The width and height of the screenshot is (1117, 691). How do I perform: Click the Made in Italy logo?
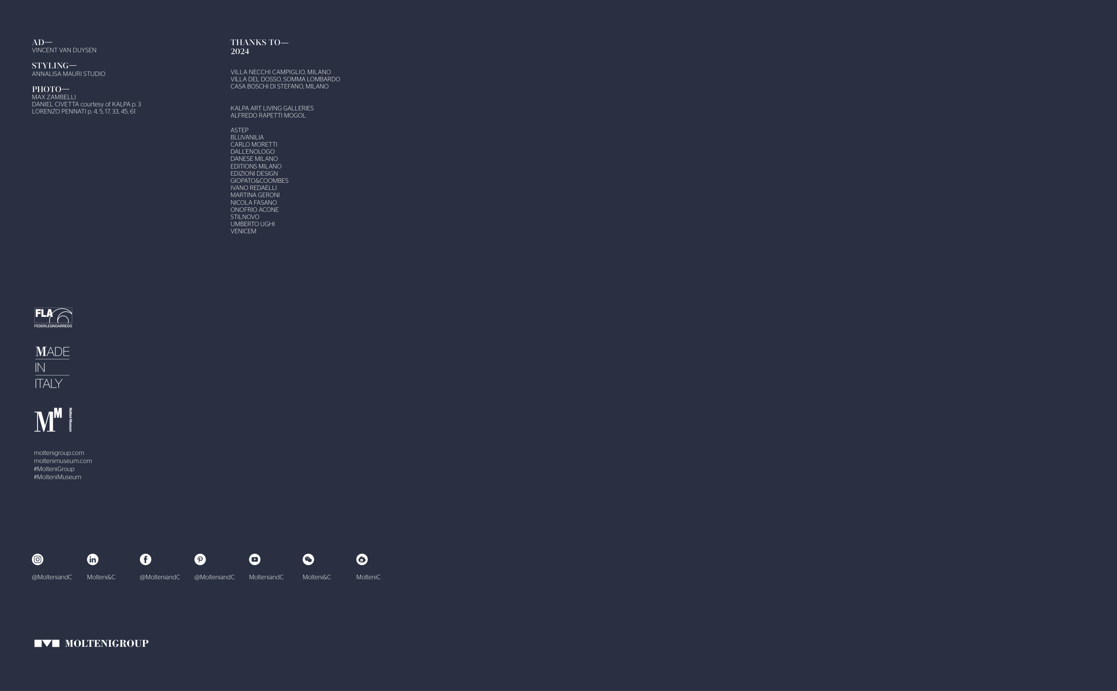[x=52, y=367]
